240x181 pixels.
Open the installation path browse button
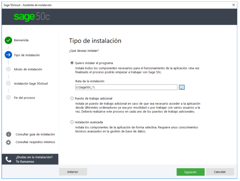click(x=182, y=87)
